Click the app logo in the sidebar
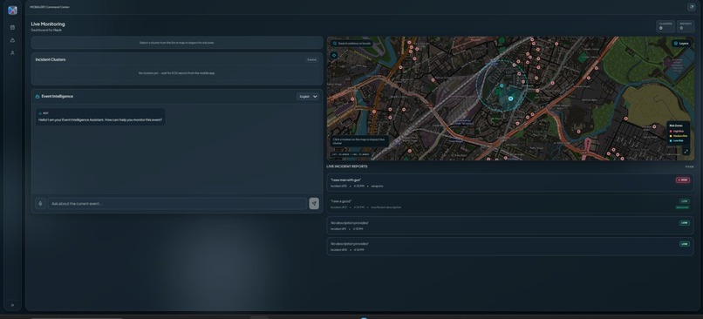The image size is (703, 319). coord(12,10)
